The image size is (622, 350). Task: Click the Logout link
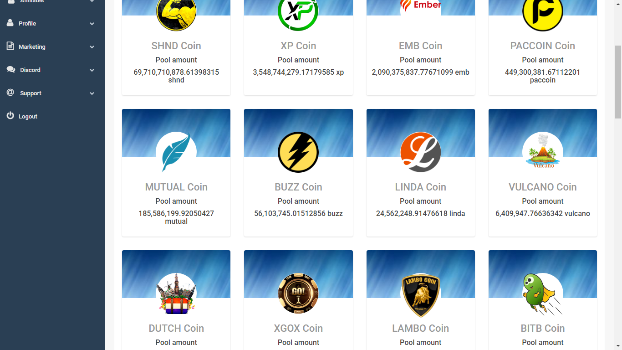point(28,117)
